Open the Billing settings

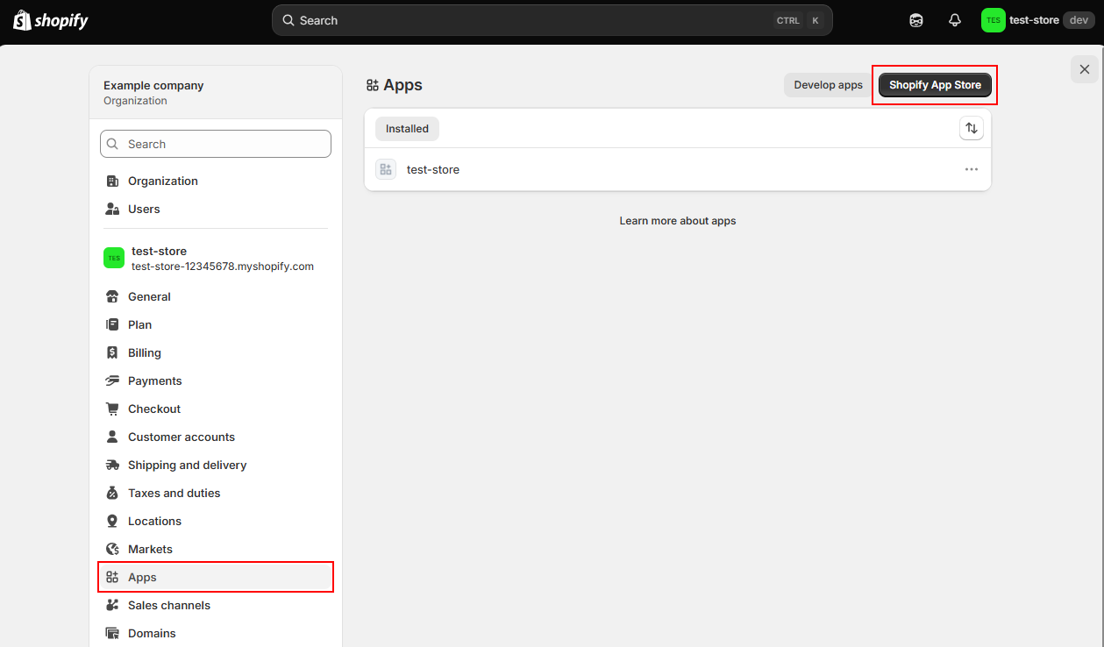point(216,352)
